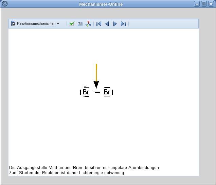Click the Reaktionsmechanismen document icon
Image resolution: width=216 pixels, height=185 pixels.
[x=13, y=24]
